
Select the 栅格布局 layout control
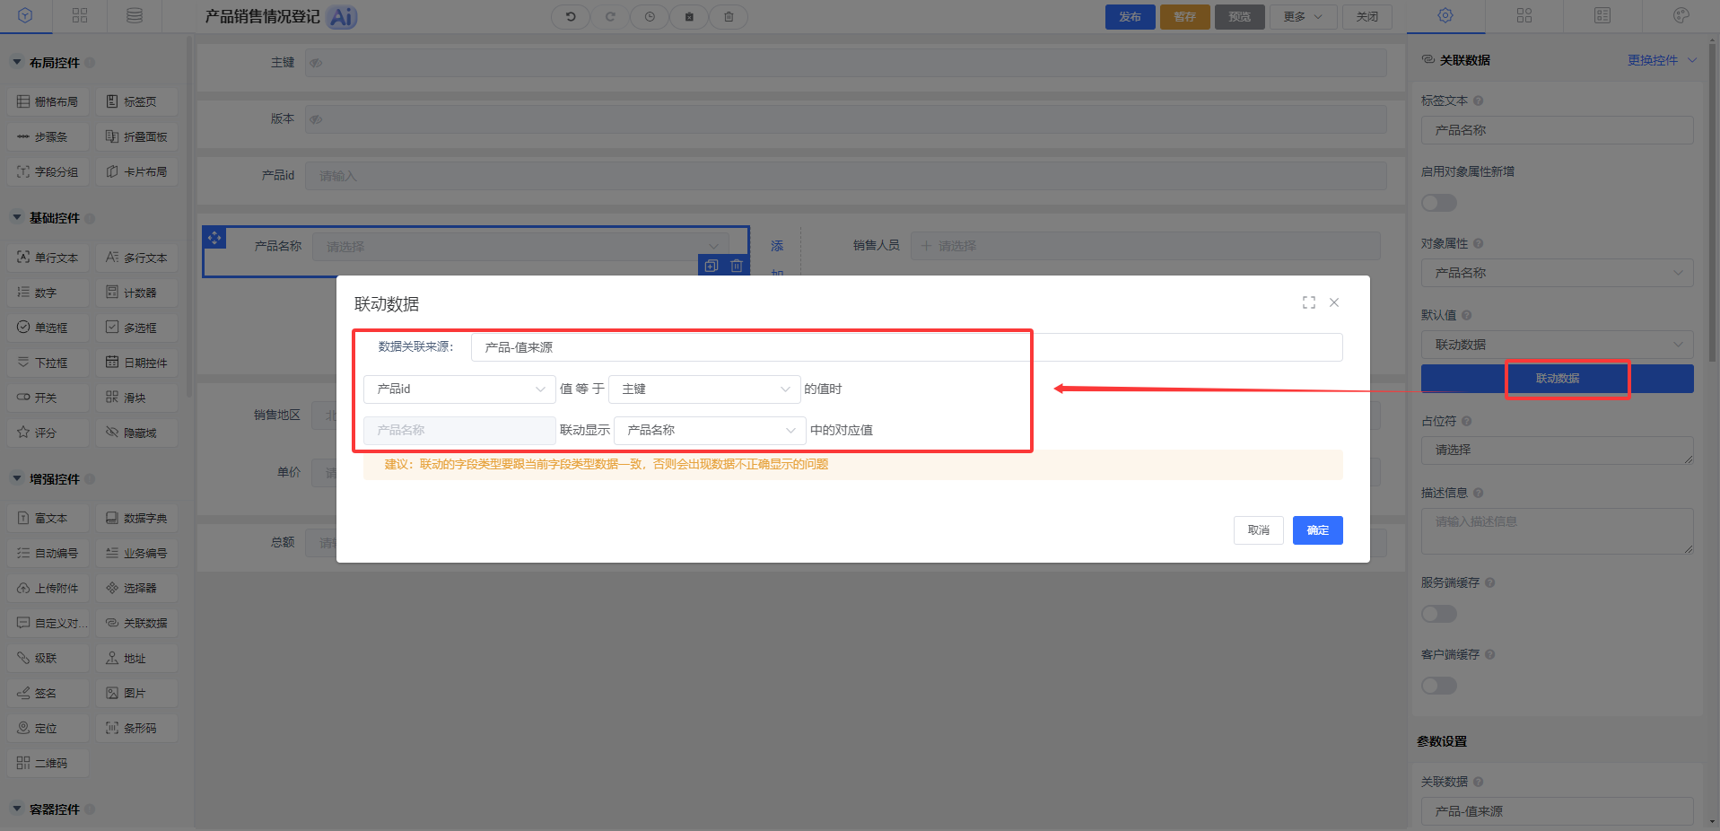[48, 101]
